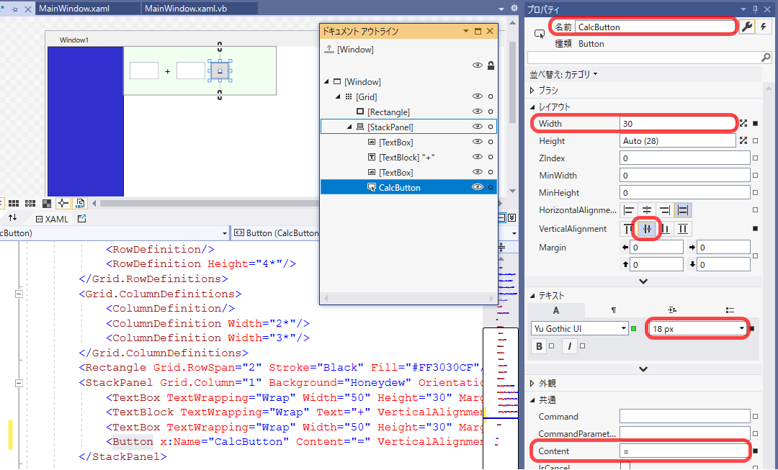Click the 名前 CalcButton name field
Image resolution: width=778 pixels, height=470 pixels.
(655, 27)
